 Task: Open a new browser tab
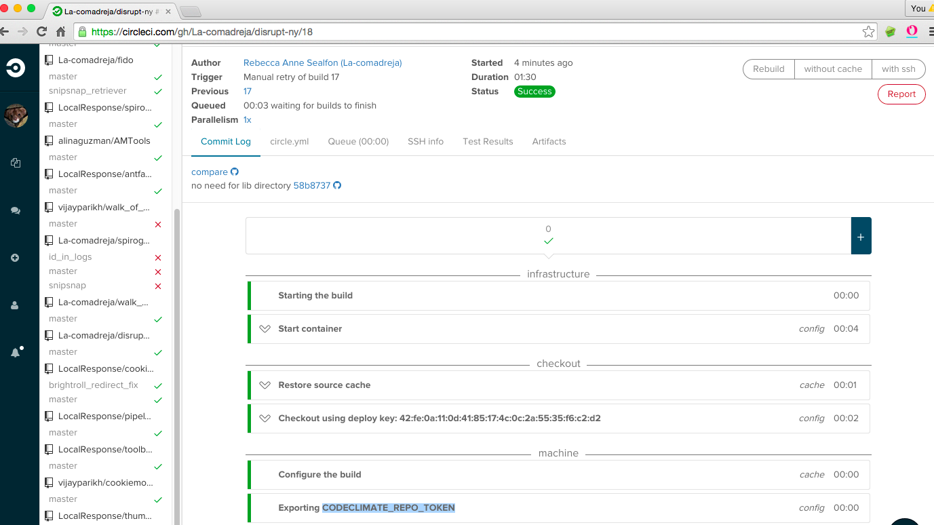click(x=191, y=11)
